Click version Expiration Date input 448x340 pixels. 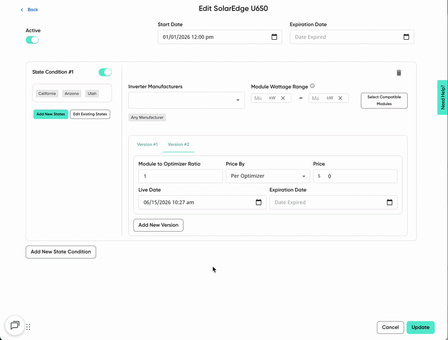coord(333,202)
